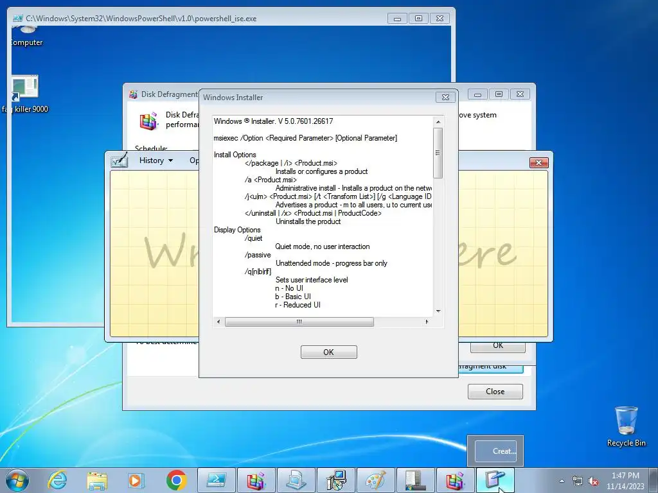Click OK in the Windows Installer dialog
This screenshot has width=658, height=493.
click(x=328, y=352)
